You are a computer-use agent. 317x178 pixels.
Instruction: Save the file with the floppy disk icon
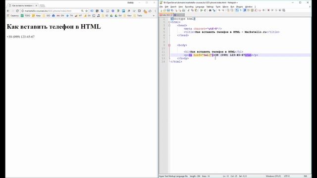(x=168, y=10)
